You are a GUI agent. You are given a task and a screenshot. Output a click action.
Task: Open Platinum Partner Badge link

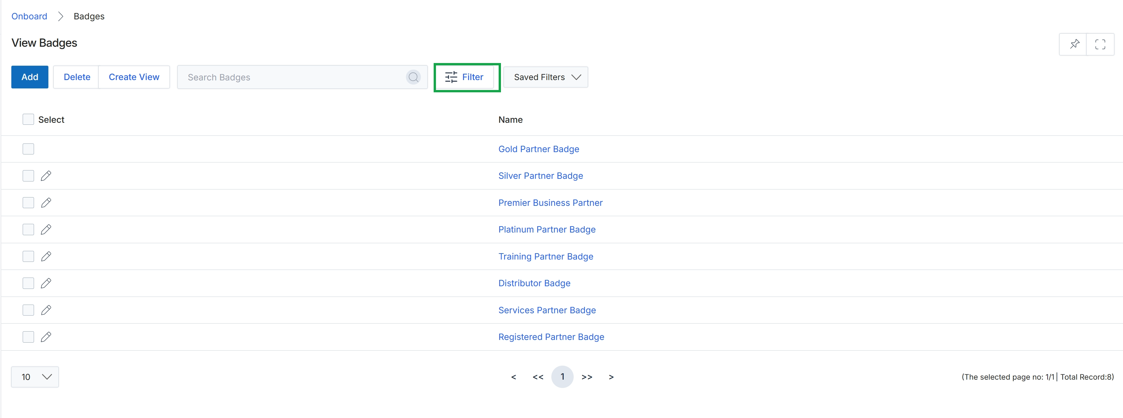547,229
